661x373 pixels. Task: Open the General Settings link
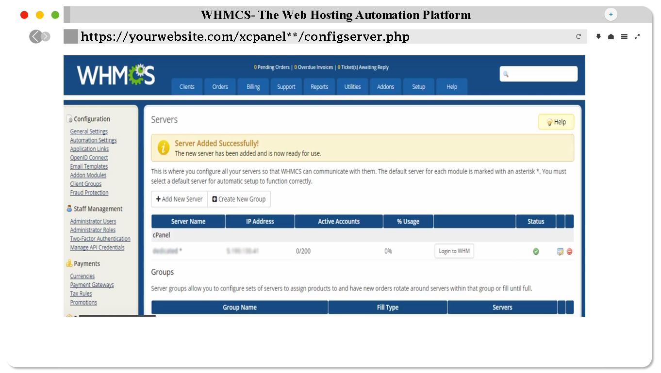pos(89,131)
